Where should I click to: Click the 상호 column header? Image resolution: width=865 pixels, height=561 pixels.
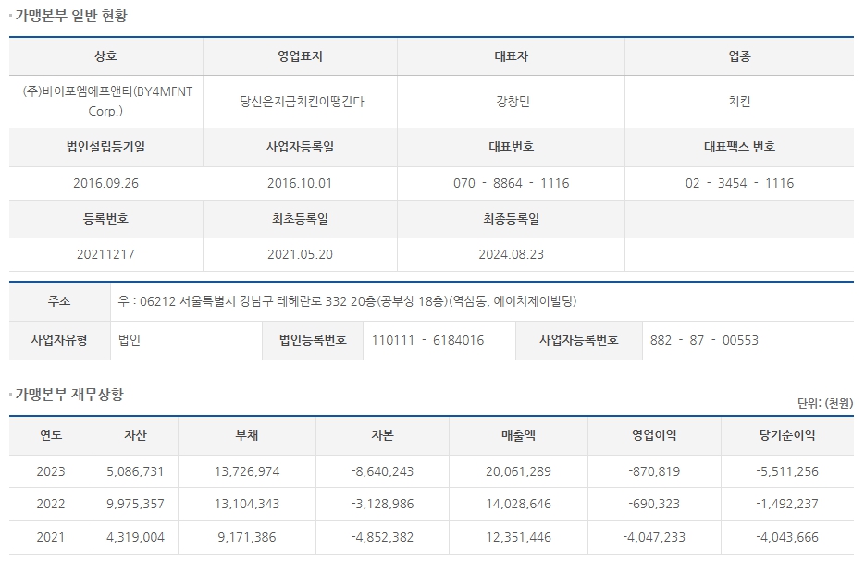tap(105, 56)
